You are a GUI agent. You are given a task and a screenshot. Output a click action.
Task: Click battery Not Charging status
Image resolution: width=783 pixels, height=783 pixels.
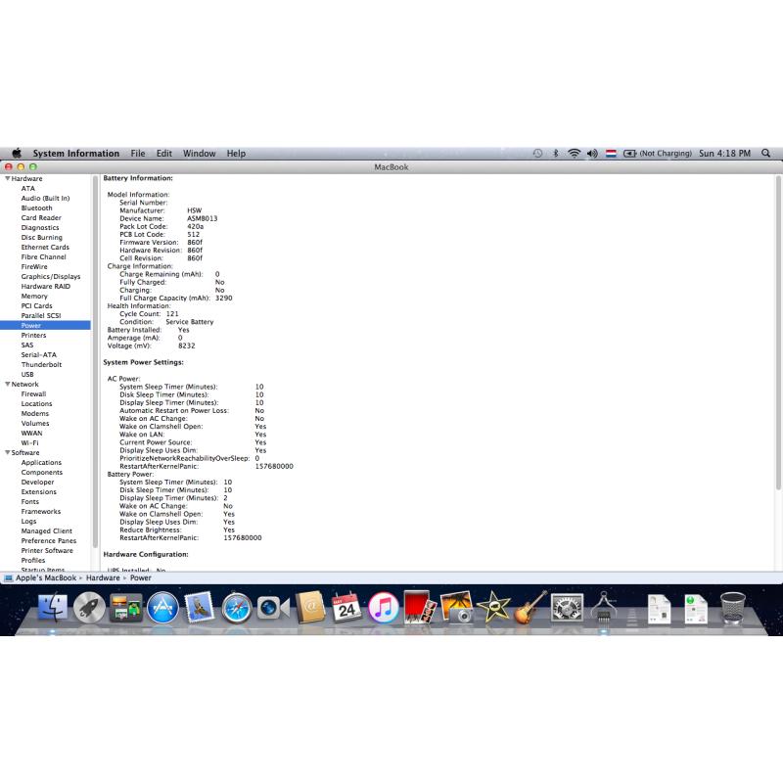click(x=657, y=154)
